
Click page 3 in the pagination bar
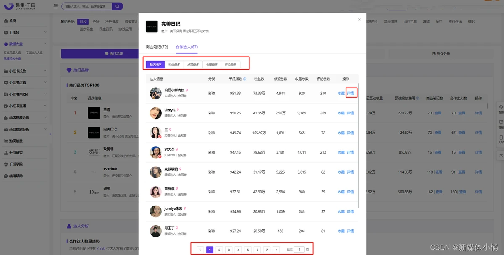click(x=228, y=249)
